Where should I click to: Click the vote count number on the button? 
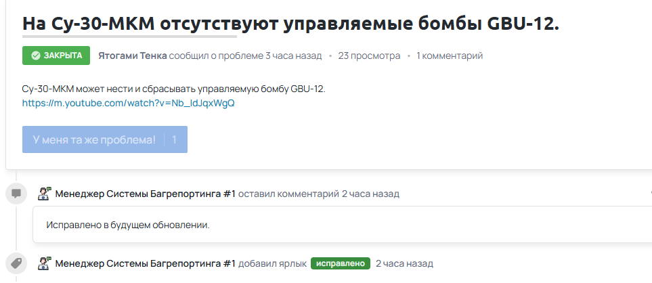pos(174,139)
